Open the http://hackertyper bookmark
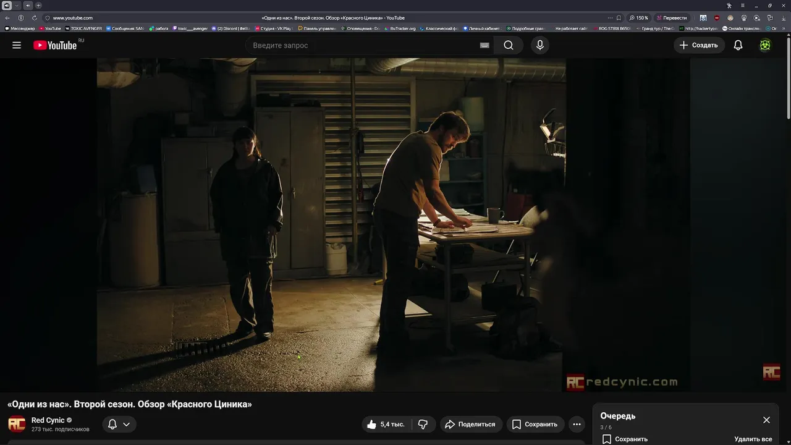 (699, 28)
